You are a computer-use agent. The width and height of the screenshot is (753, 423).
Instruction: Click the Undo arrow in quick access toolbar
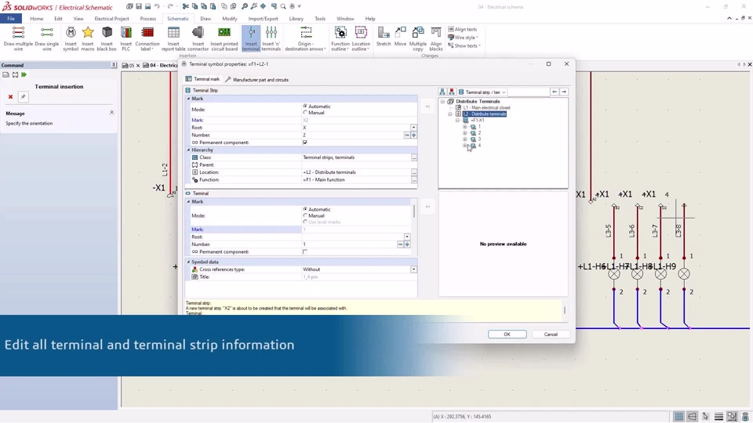(157, 6)
